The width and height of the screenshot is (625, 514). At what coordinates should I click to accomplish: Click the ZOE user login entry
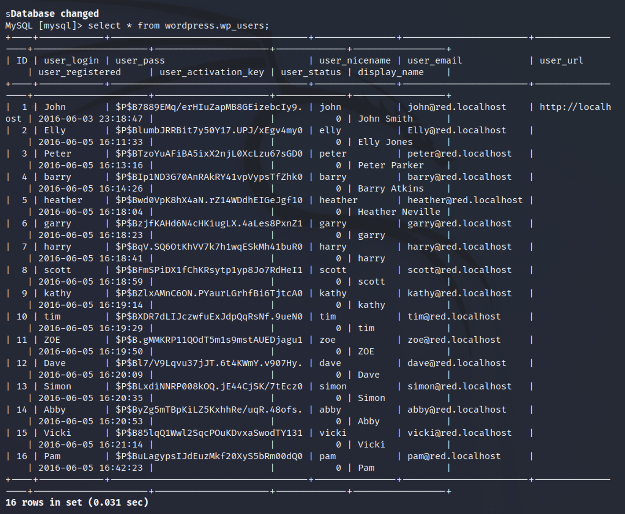coord(52,340)
